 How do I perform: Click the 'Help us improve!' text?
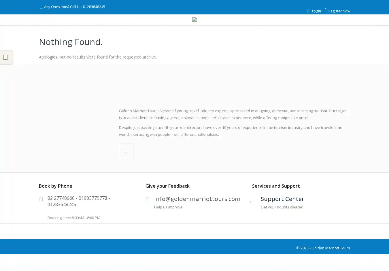point(169,207)
